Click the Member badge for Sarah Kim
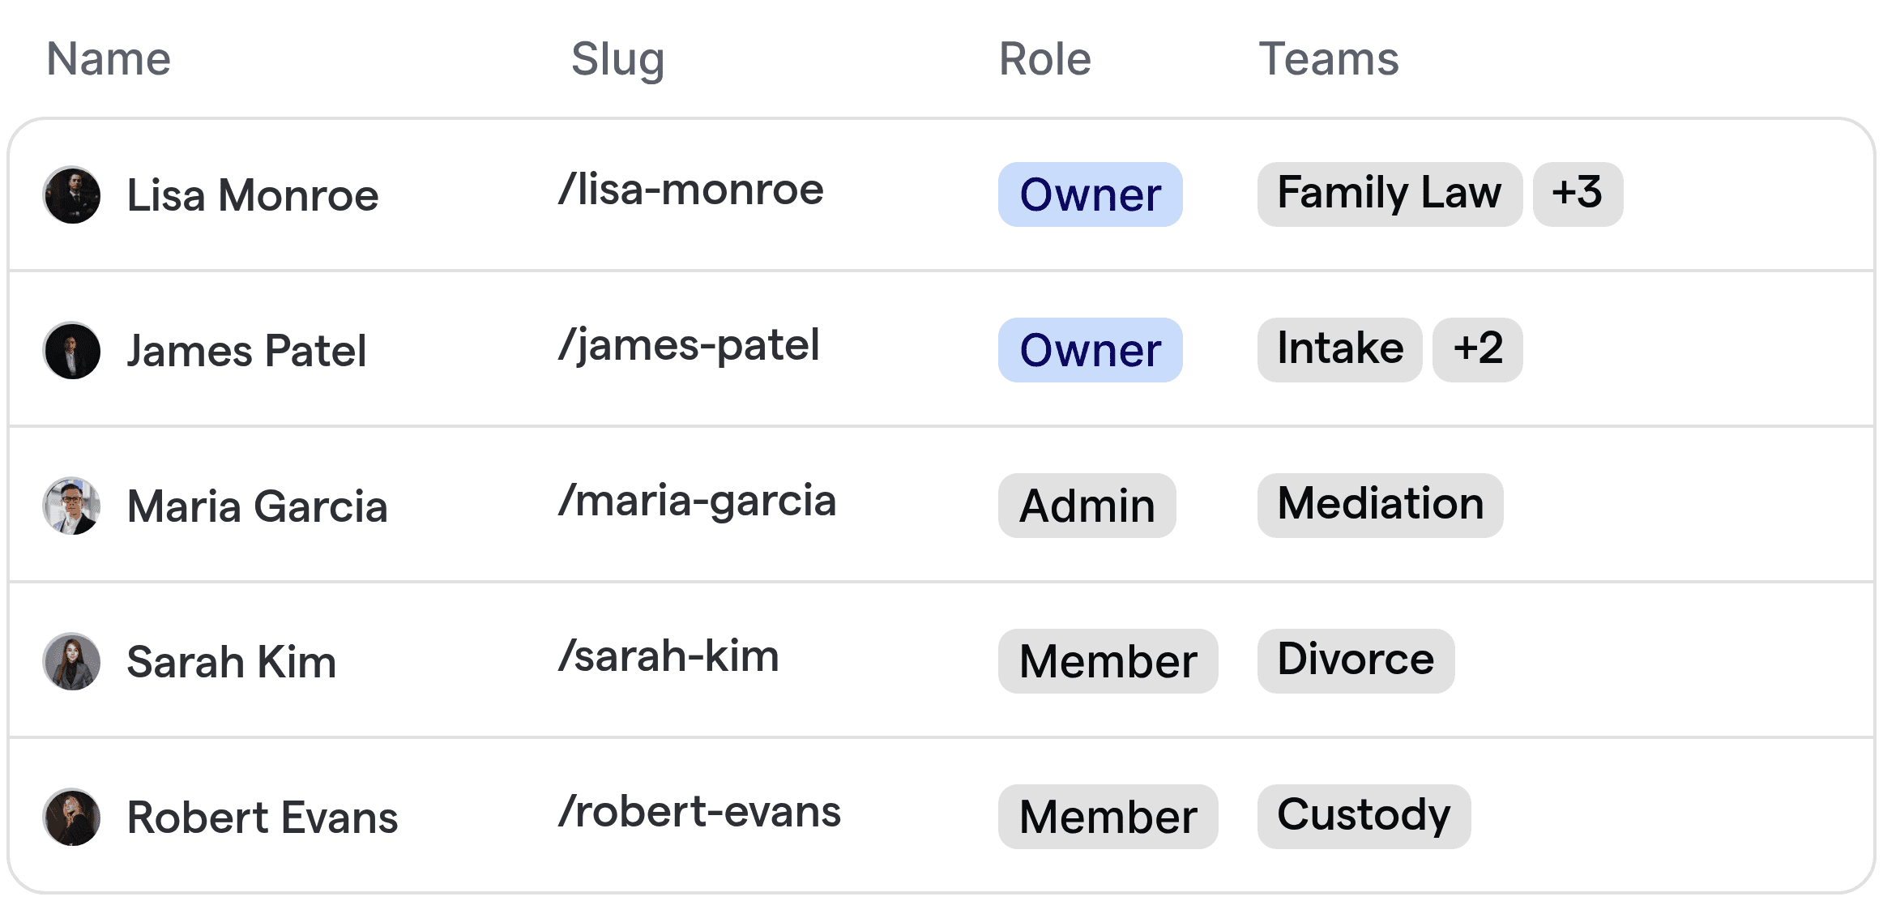The height and width of the screenshot is (901, 1883). [x=1108, y=661]
